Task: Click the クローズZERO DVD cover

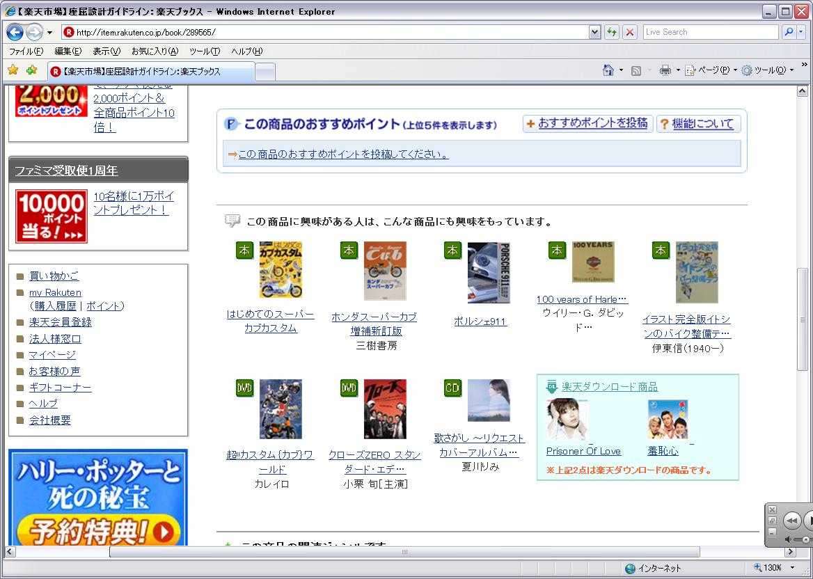Action: pos(385,409)
